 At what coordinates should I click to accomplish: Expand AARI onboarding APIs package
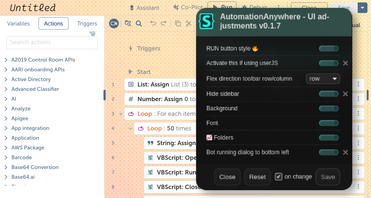click(x=6, y=70)
